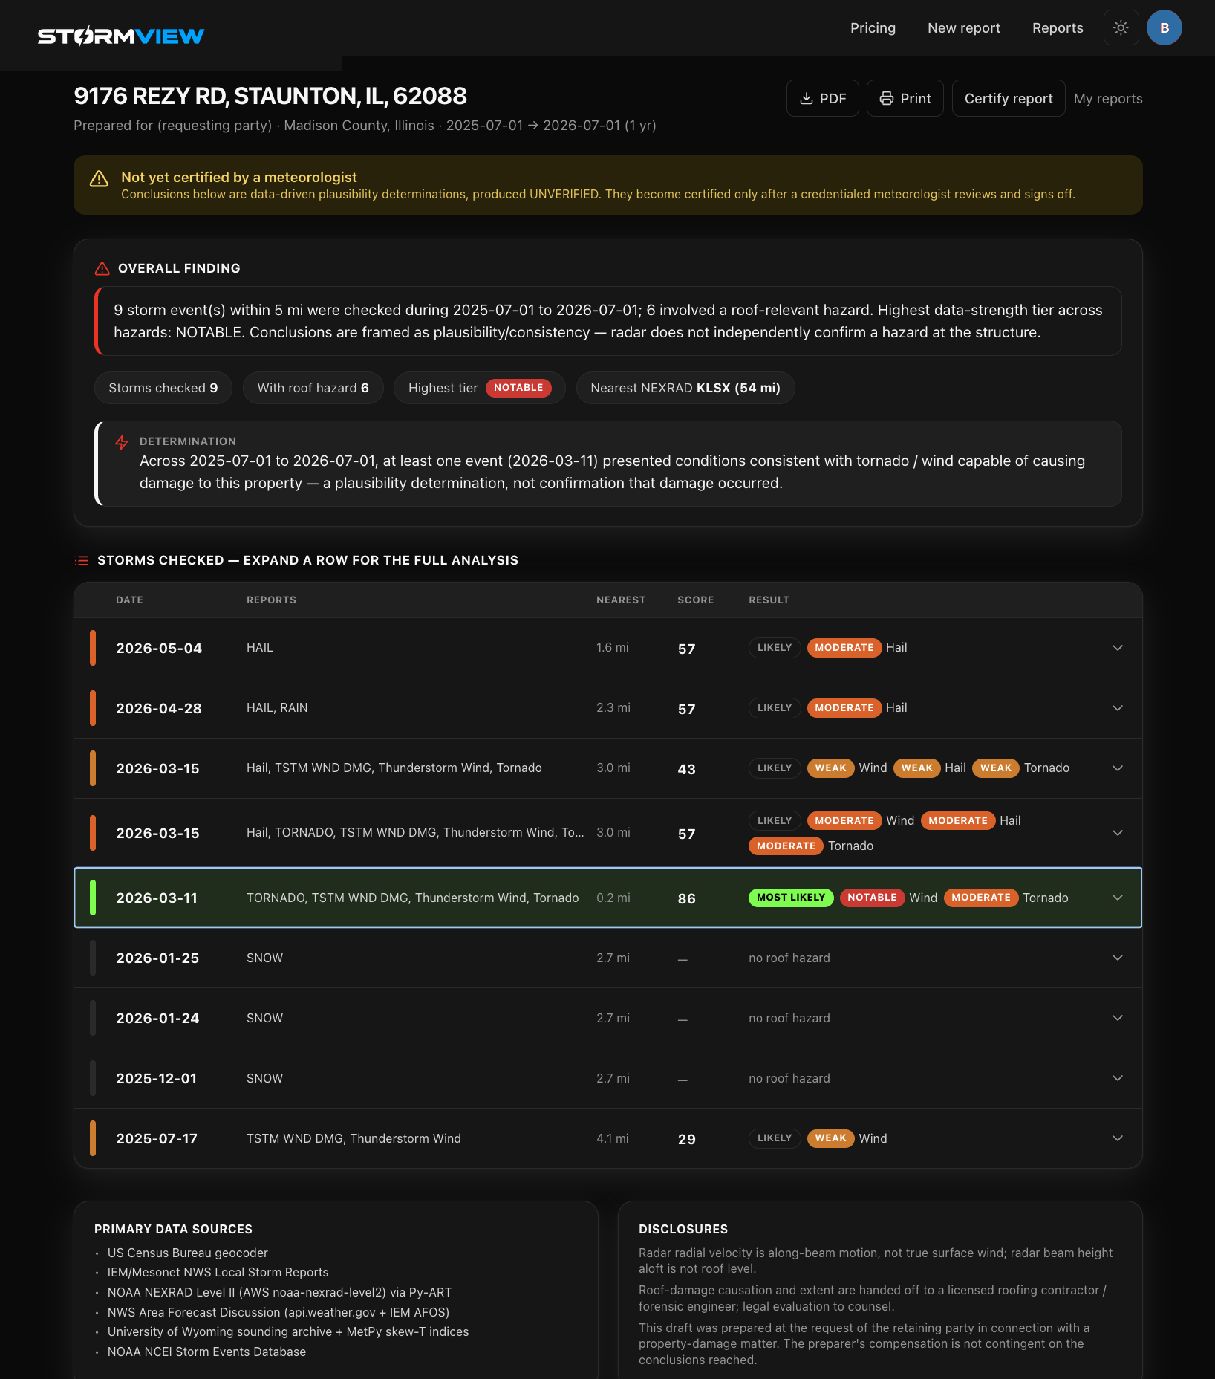Go to New report

click(x=964, y=28)
